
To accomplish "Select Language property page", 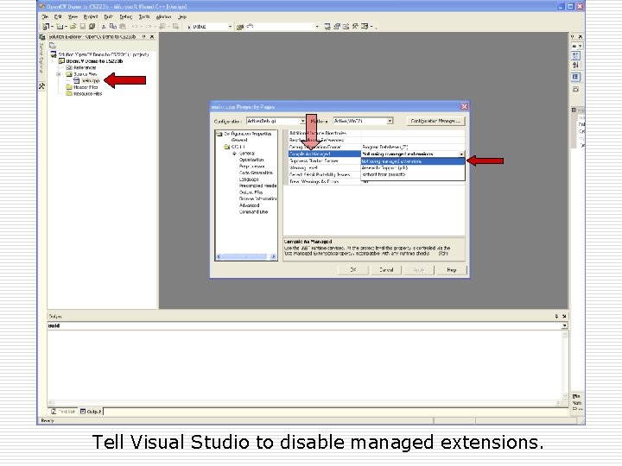I will click(x=249, y=179).
